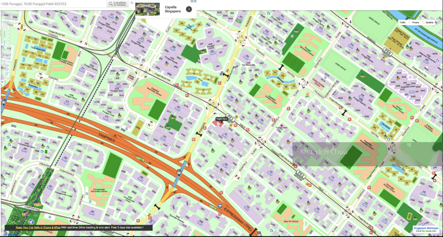Click the 'Right Here' location marker
Screen dimensions: 443x237
pyautogui.click(x=221, y=119)
